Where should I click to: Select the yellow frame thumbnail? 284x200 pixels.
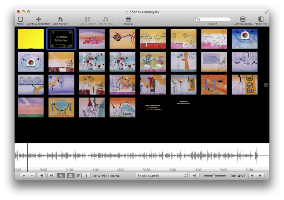tap(31, 39)
